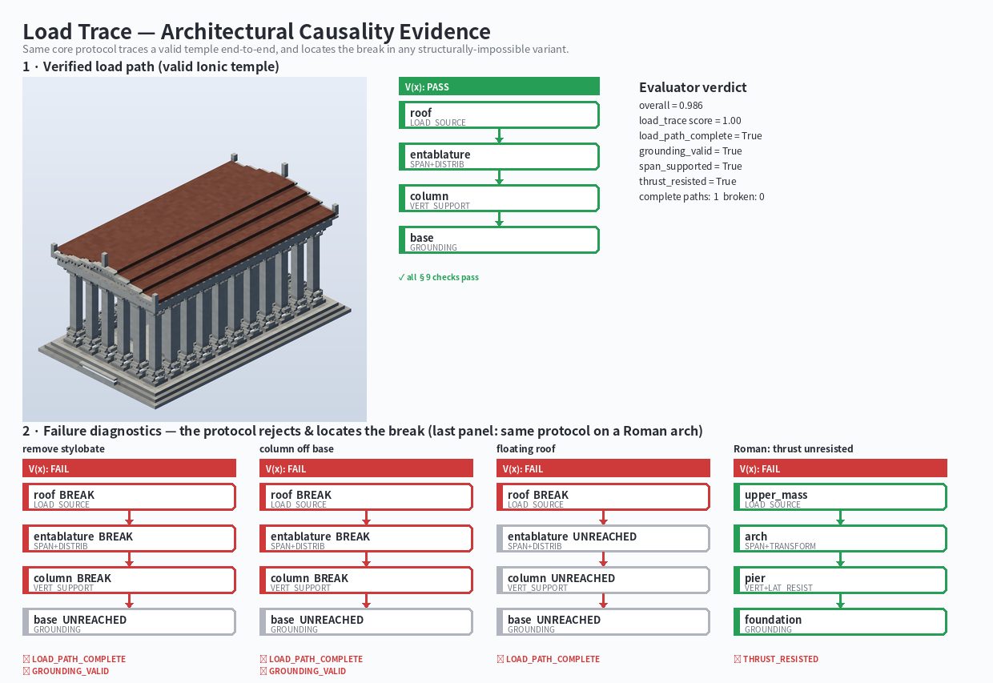
Task: Click V(x): FAIL bar under column off base
Action: pos(366,468)
